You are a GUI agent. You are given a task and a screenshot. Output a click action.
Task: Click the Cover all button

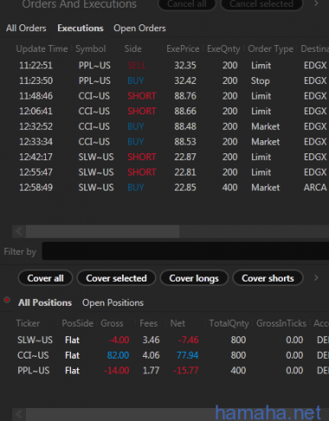click(45, 278)
